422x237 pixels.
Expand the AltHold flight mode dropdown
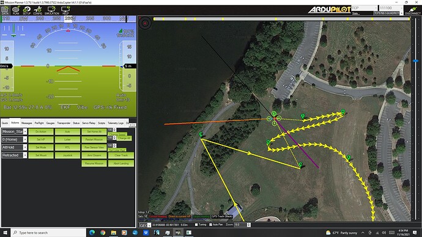point(15,147)
